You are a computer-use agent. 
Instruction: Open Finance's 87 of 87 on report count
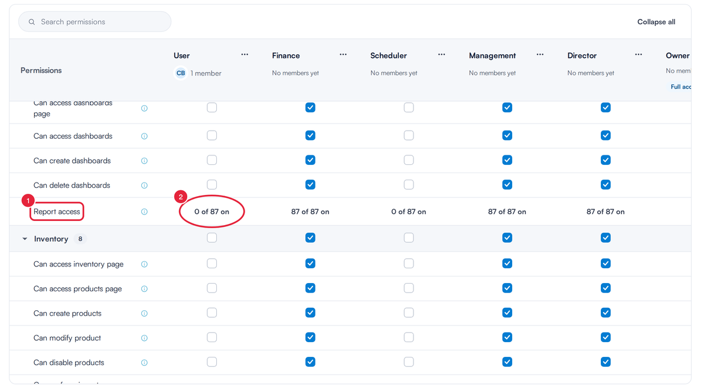coord(310,212)
